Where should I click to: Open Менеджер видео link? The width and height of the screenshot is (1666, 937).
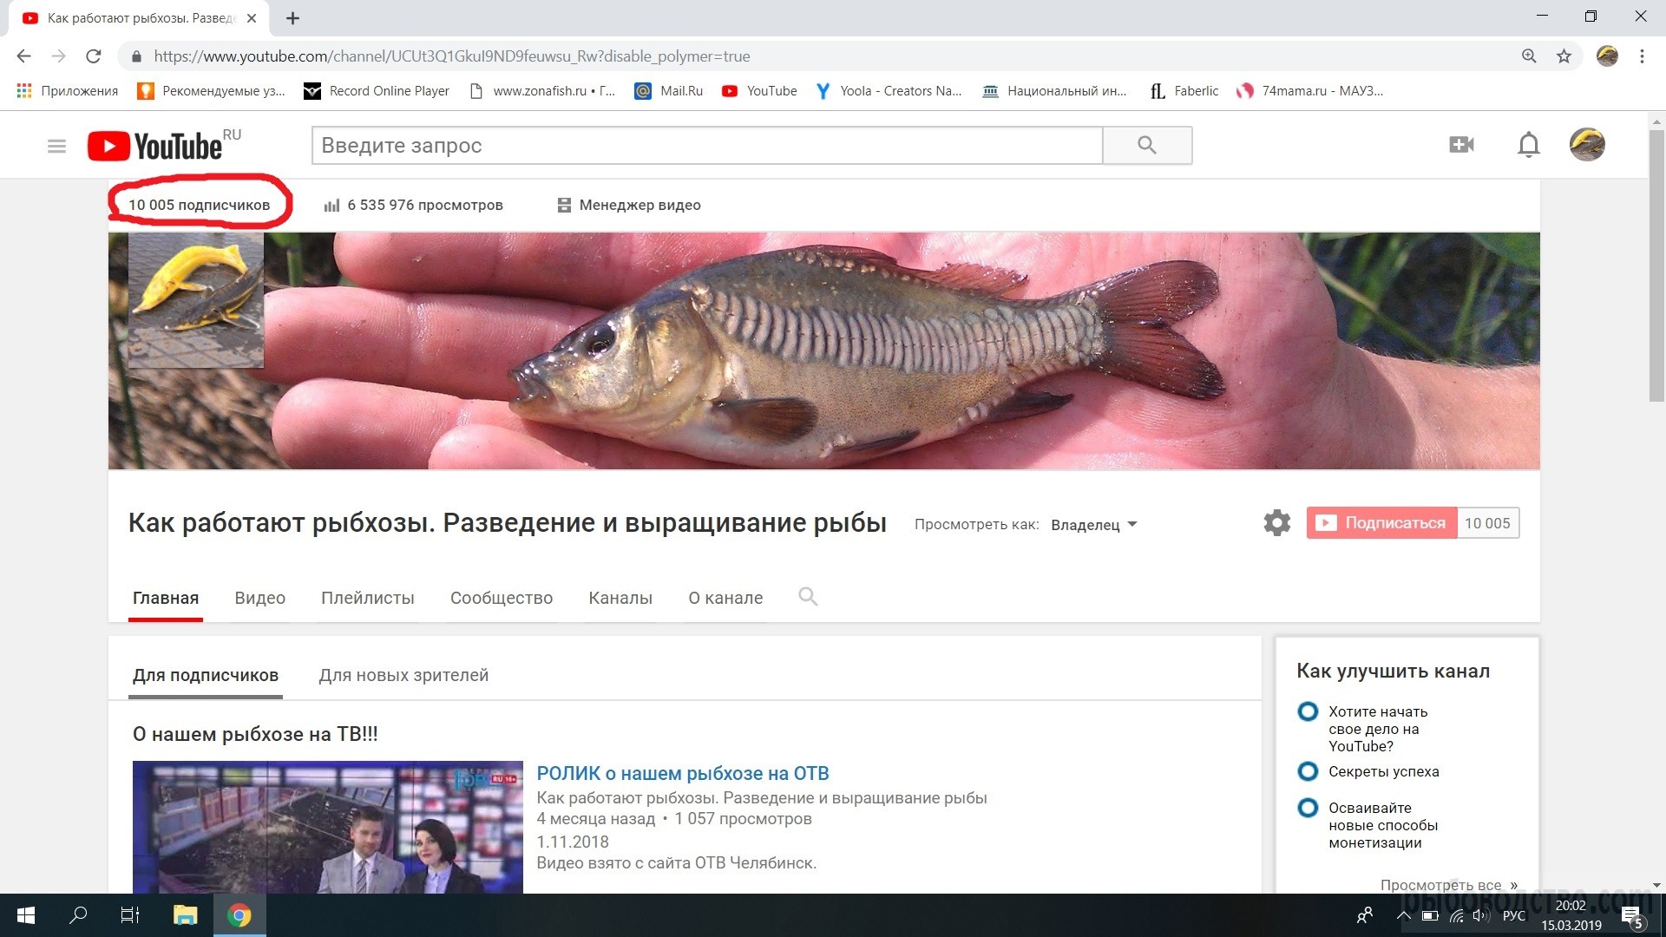(x=639, y=206)
